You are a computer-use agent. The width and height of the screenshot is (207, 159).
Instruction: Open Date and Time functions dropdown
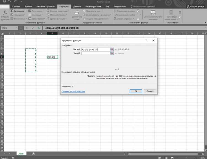coord(37,18)
